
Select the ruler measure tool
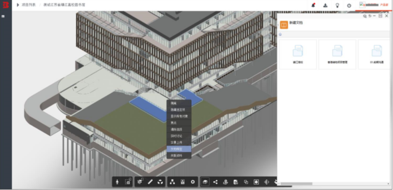pyautogui.click(x=150, y=182)
